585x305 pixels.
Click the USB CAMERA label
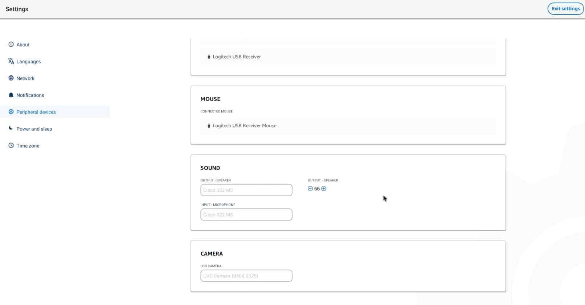pyautogui.click(x=211, y=266)
